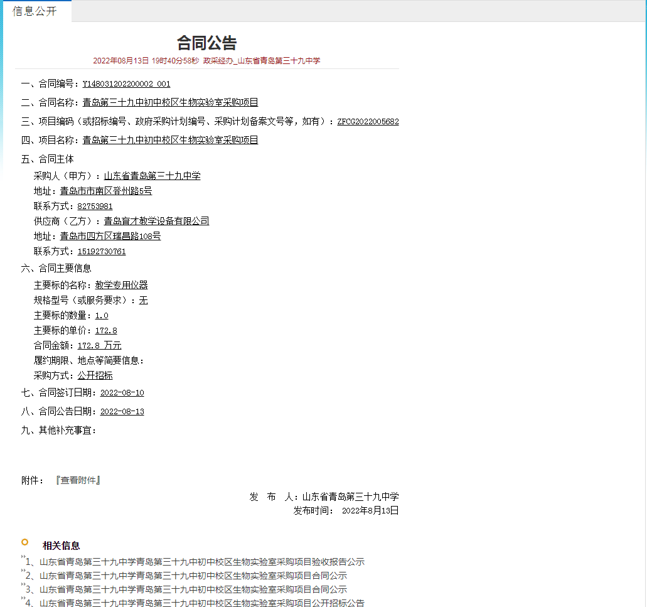
Task: Open related link 4 公开招标公告
Action: click(201, 603)
